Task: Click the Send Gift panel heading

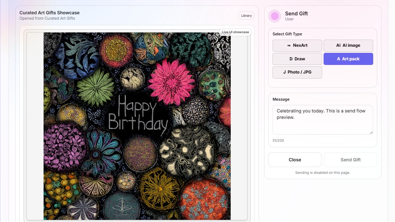Action: (296, 14)
